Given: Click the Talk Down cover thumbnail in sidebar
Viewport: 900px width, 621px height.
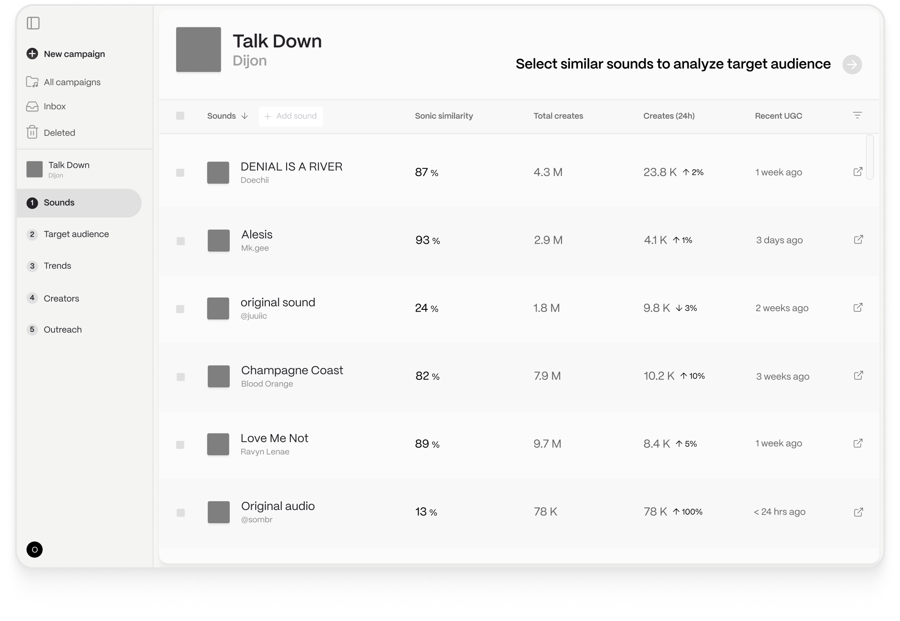Looking at the screenshot, I should click(x=35, y=169).
